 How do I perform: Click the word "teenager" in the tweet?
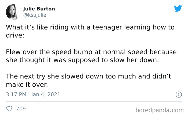107,27
